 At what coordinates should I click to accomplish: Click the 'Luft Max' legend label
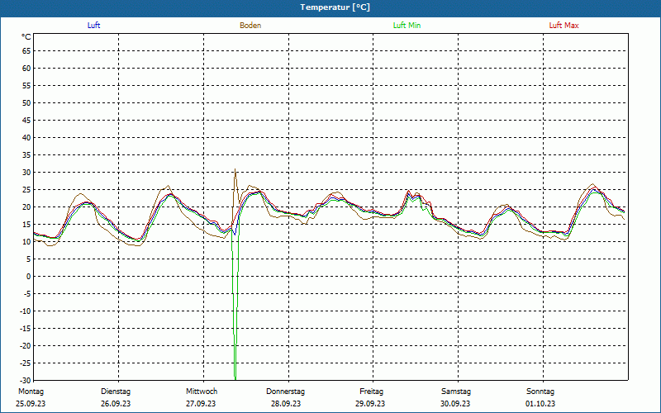[564, 26]
